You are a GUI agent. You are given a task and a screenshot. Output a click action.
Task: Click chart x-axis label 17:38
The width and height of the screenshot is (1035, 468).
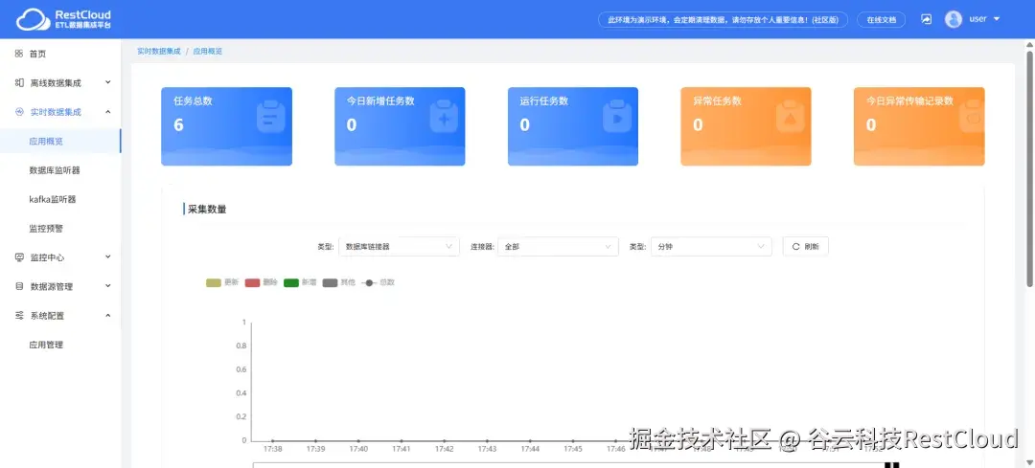[x=272, y=449]
